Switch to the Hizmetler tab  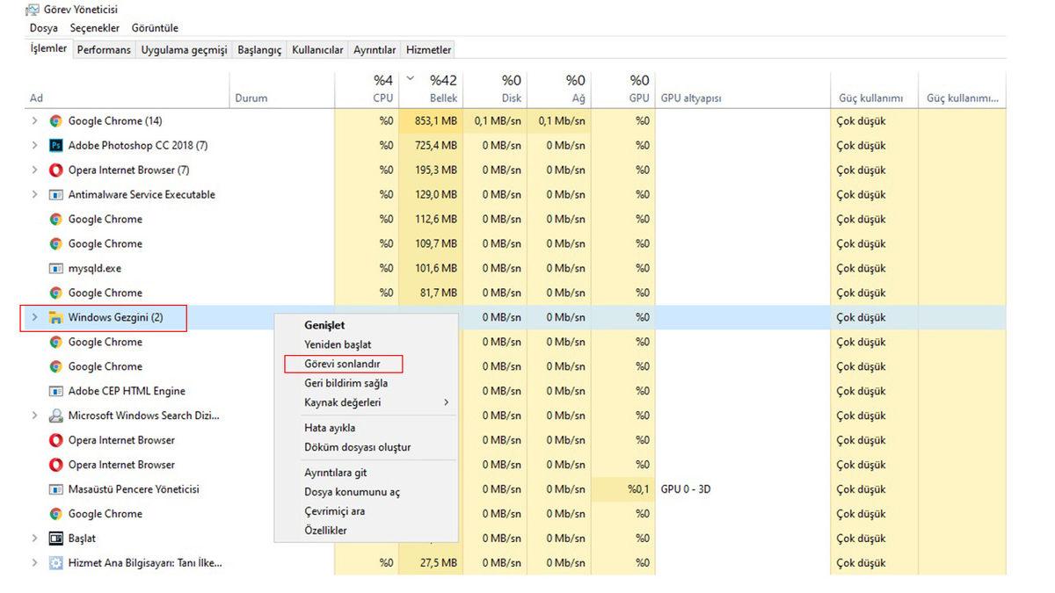(x=428, y=49)
